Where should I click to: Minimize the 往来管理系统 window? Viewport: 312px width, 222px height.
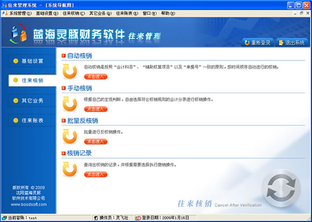290,5
